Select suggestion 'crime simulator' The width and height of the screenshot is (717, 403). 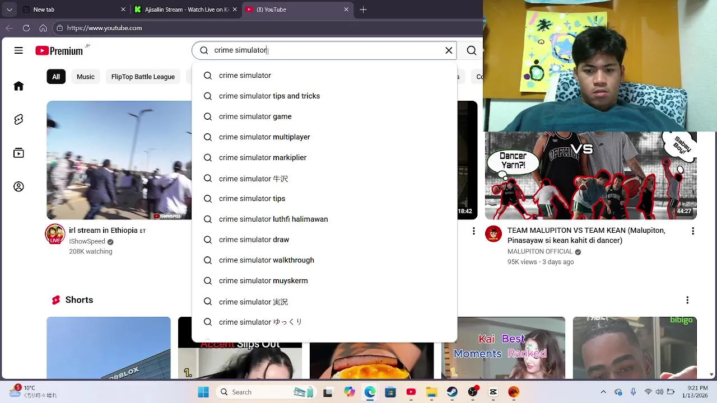pos(324,76)
